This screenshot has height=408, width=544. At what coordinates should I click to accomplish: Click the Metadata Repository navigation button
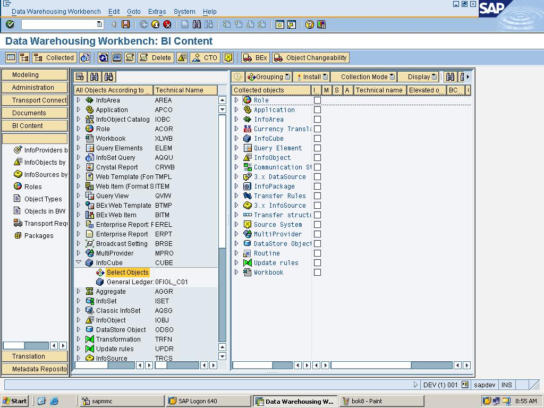[35, 369]
